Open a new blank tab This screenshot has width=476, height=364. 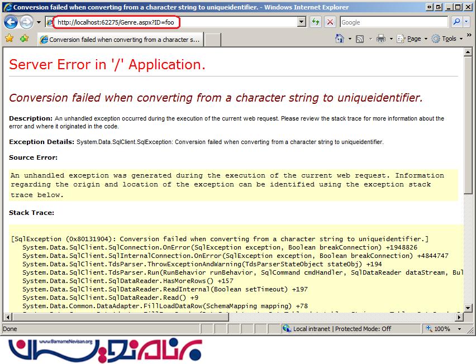(213, 40)
